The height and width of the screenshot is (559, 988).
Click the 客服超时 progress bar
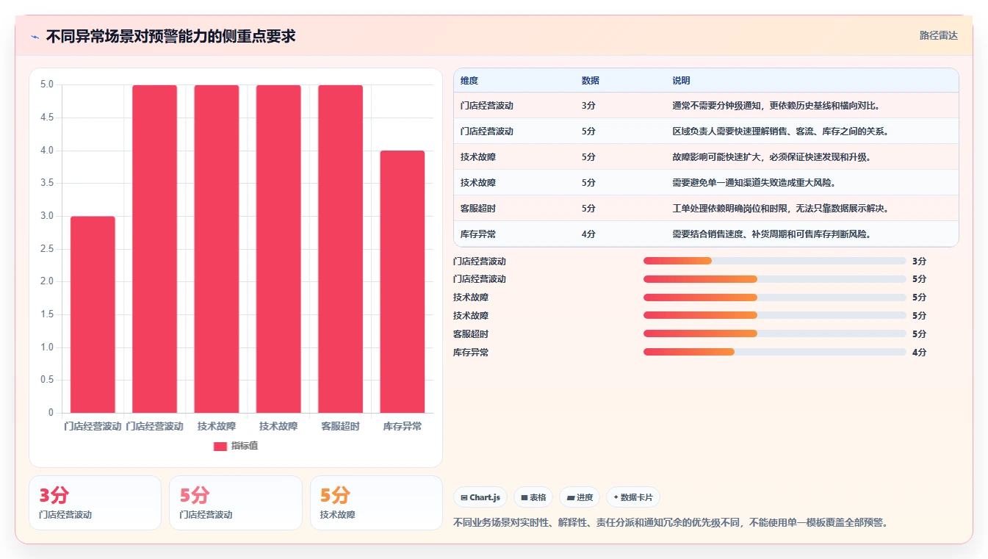[x=775, y=333]
